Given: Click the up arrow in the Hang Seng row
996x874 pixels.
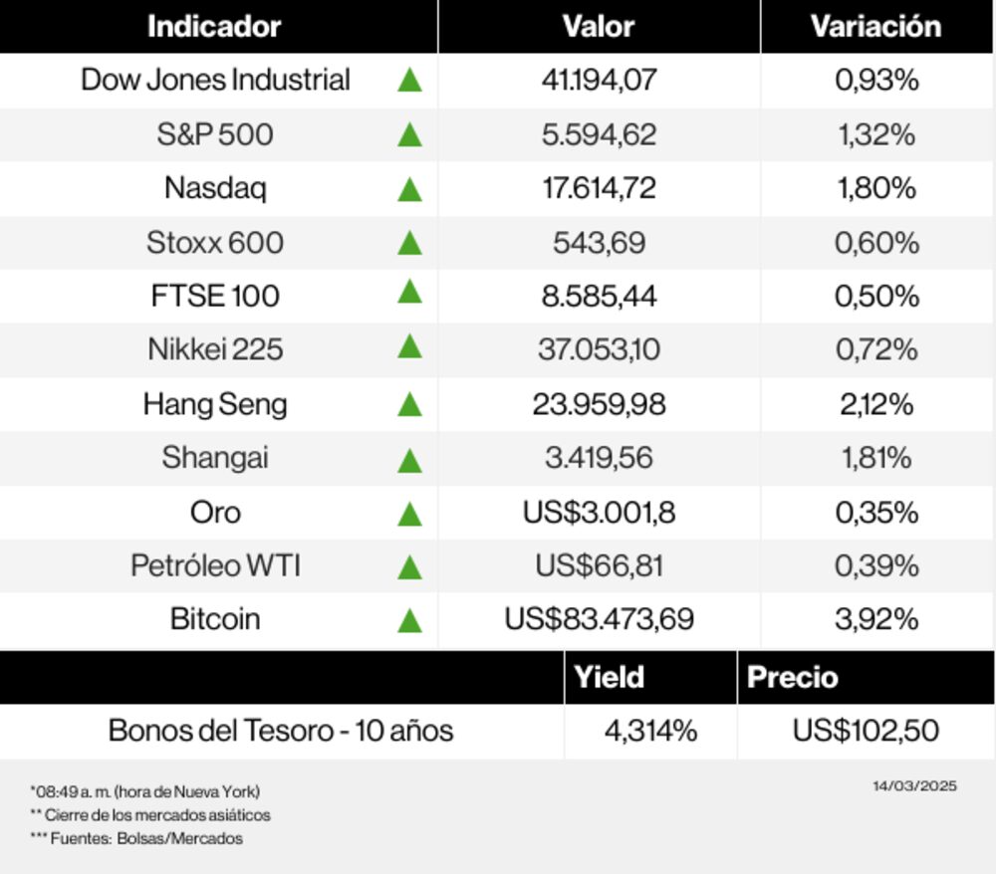Looking at the screenshot, I should click(x=409, y=404).
